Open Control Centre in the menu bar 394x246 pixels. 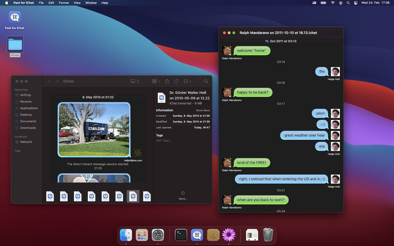[x=356, y=3]
